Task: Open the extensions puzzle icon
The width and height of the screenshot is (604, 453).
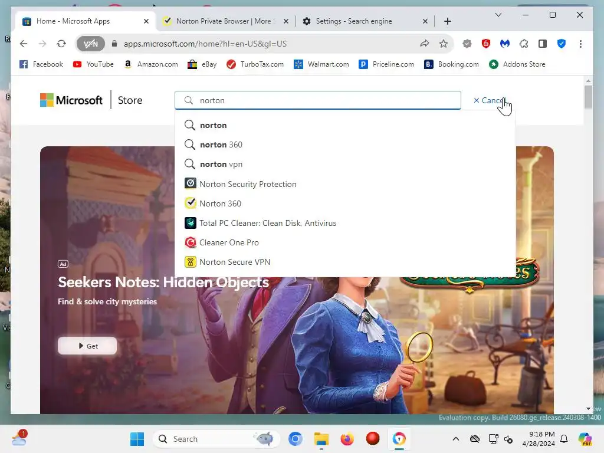Action: pos(524,44)
